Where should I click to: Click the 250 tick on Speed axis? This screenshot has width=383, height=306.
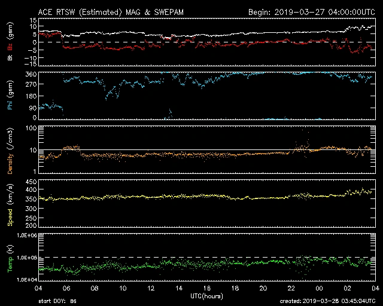[31, 218]
